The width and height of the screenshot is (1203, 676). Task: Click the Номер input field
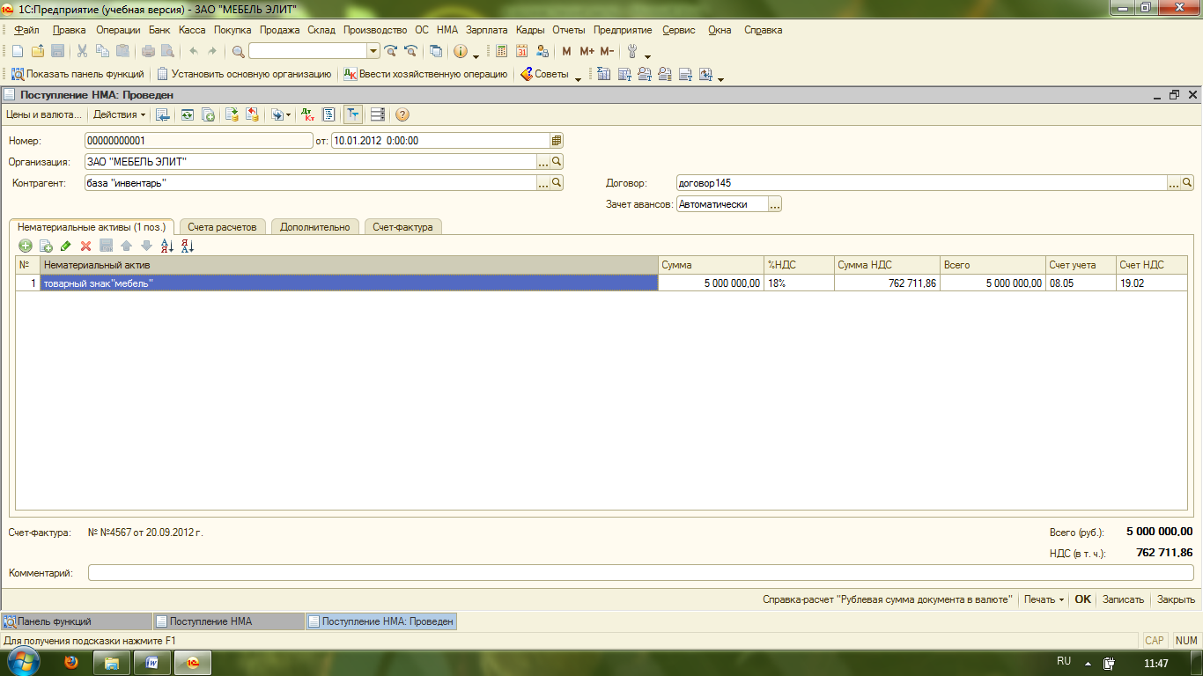(199, 140)
